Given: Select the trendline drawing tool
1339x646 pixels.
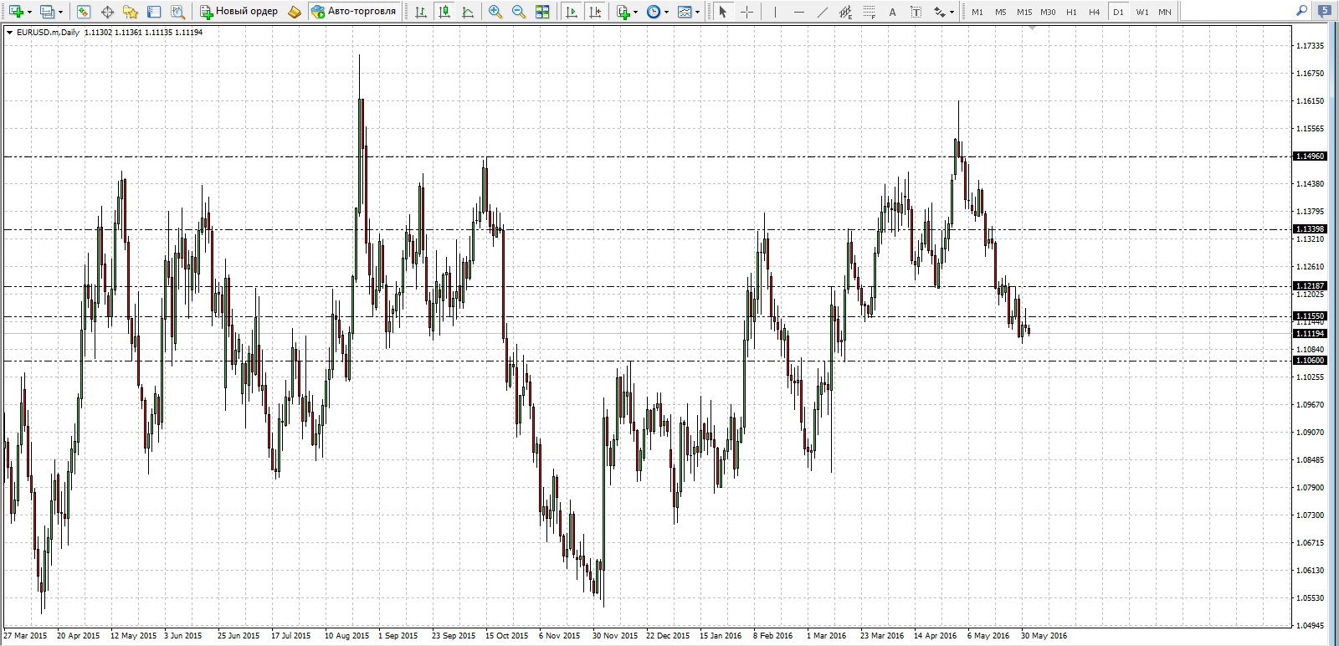Looking at the screenshot, I should click(x=822, y=12).
